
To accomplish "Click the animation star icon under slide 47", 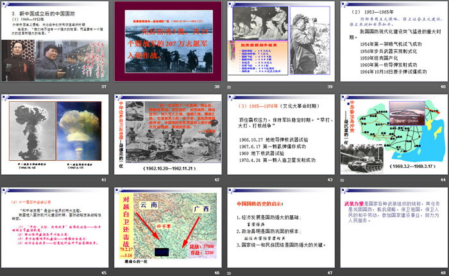I will click(229, 273).
